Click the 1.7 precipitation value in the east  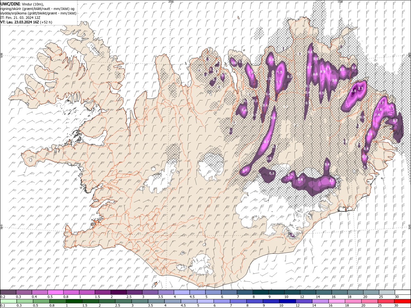tap(382, 103)
